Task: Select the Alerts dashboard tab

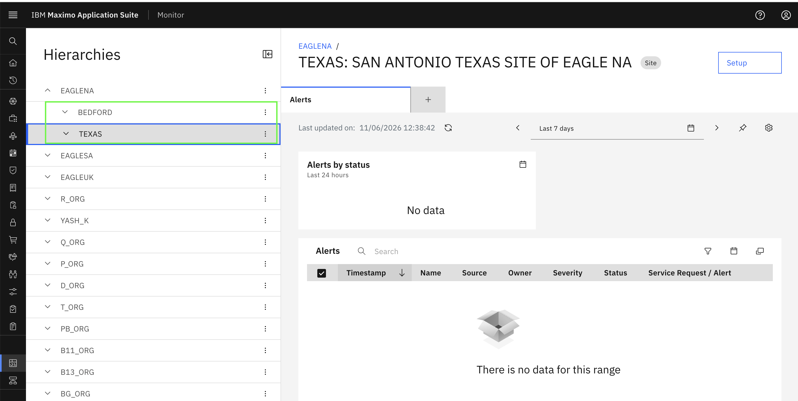Action: click(x=346, y=100)
